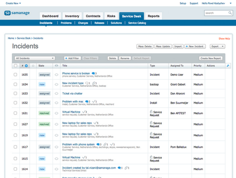
Task: Click into the search input field
Action: (216, 13)
